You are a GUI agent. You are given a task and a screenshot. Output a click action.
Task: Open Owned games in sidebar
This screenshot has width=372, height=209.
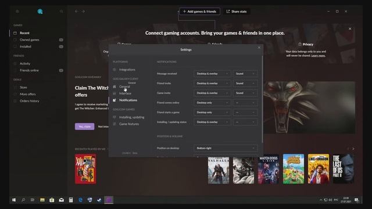click(30, 40)
